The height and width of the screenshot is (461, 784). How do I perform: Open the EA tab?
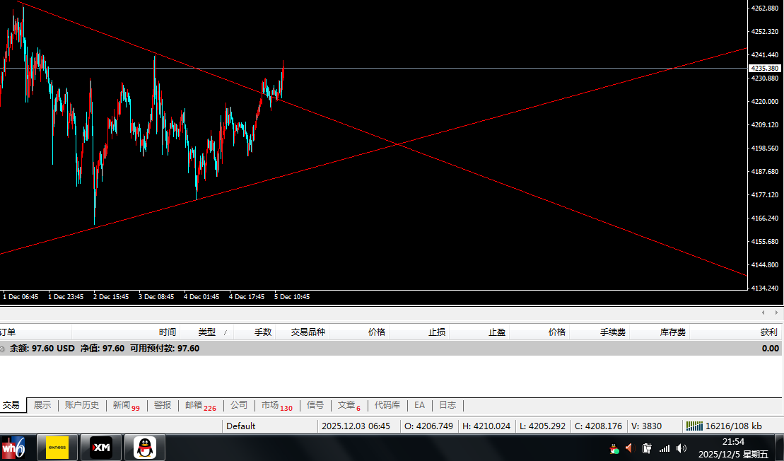(419, 405)
